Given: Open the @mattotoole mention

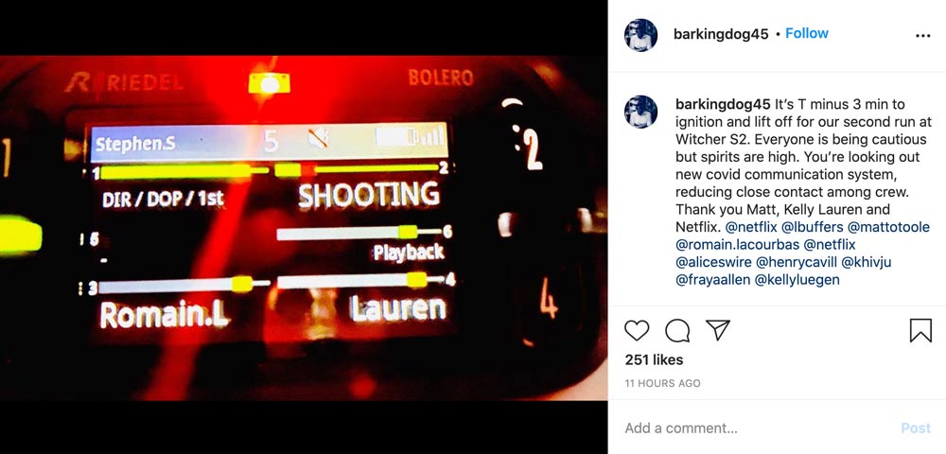Looking at the screenshot, I should (888, 227).
